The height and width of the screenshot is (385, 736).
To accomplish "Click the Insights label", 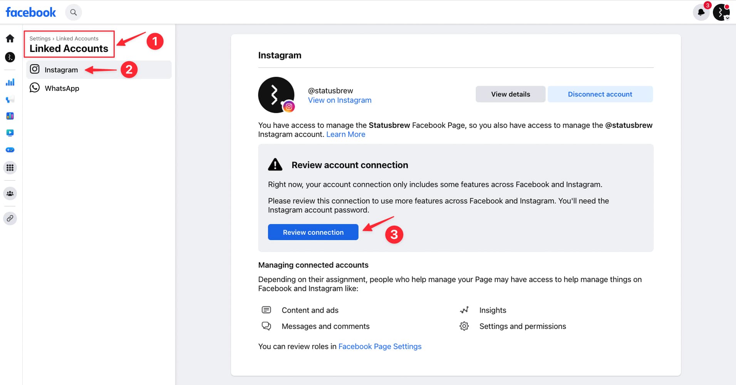I will coord(493,310).
